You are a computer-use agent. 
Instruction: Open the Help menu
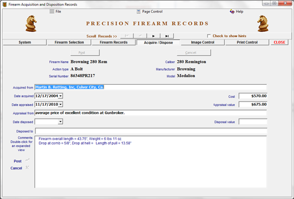(239, 11)
